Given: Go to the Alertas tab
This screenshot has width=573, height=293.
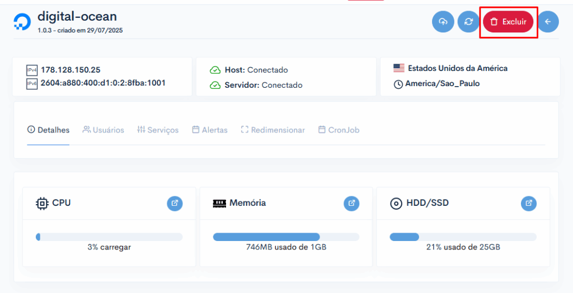Looking at the screenshot, I should (210, 130).
